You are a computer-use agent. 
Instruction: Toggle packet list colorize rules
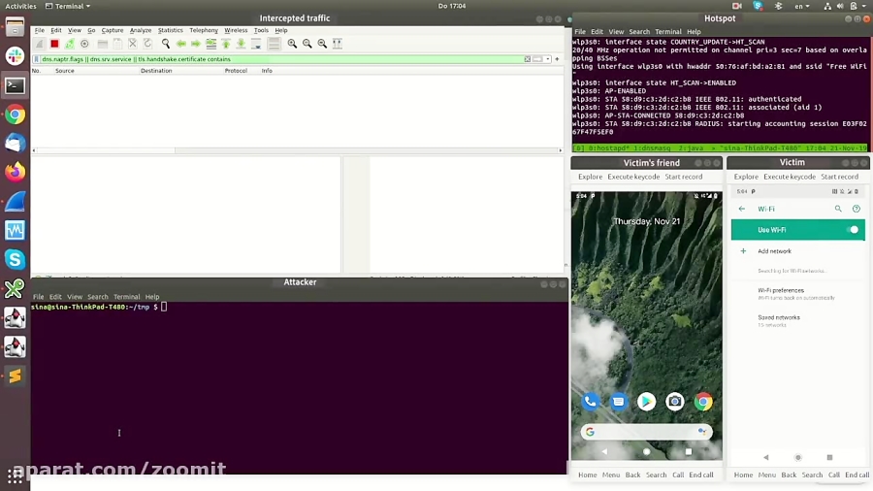pyautogui.click(x=274, y=44)
